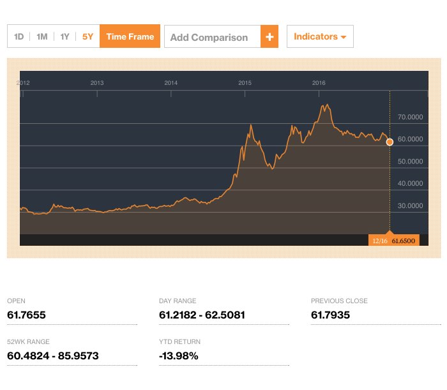Image resolution: width=447 pixels, height=390 pixels.
Task: Click the orange plus add-comparison icon
Action: pyautogui.click(x=269, y=36)
